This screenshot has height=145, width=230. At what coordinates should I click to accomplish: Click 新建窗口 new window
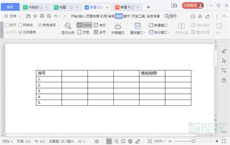(158, 25)
